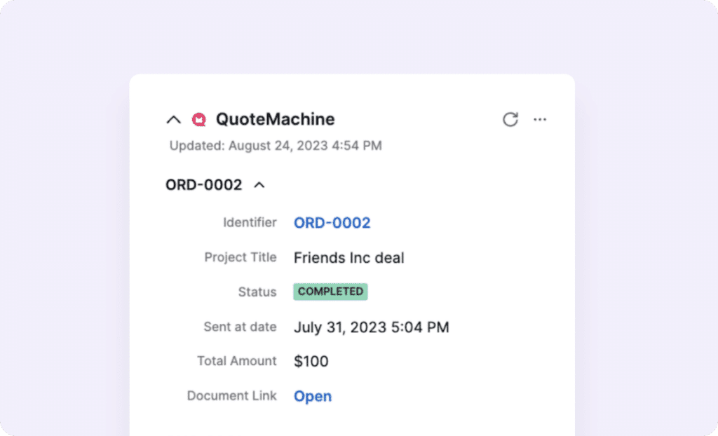The width and height of the screenshot is (718, 436).
Task: Collapse the QuoteMachine panel chevron
Action: tap(174, 120)
